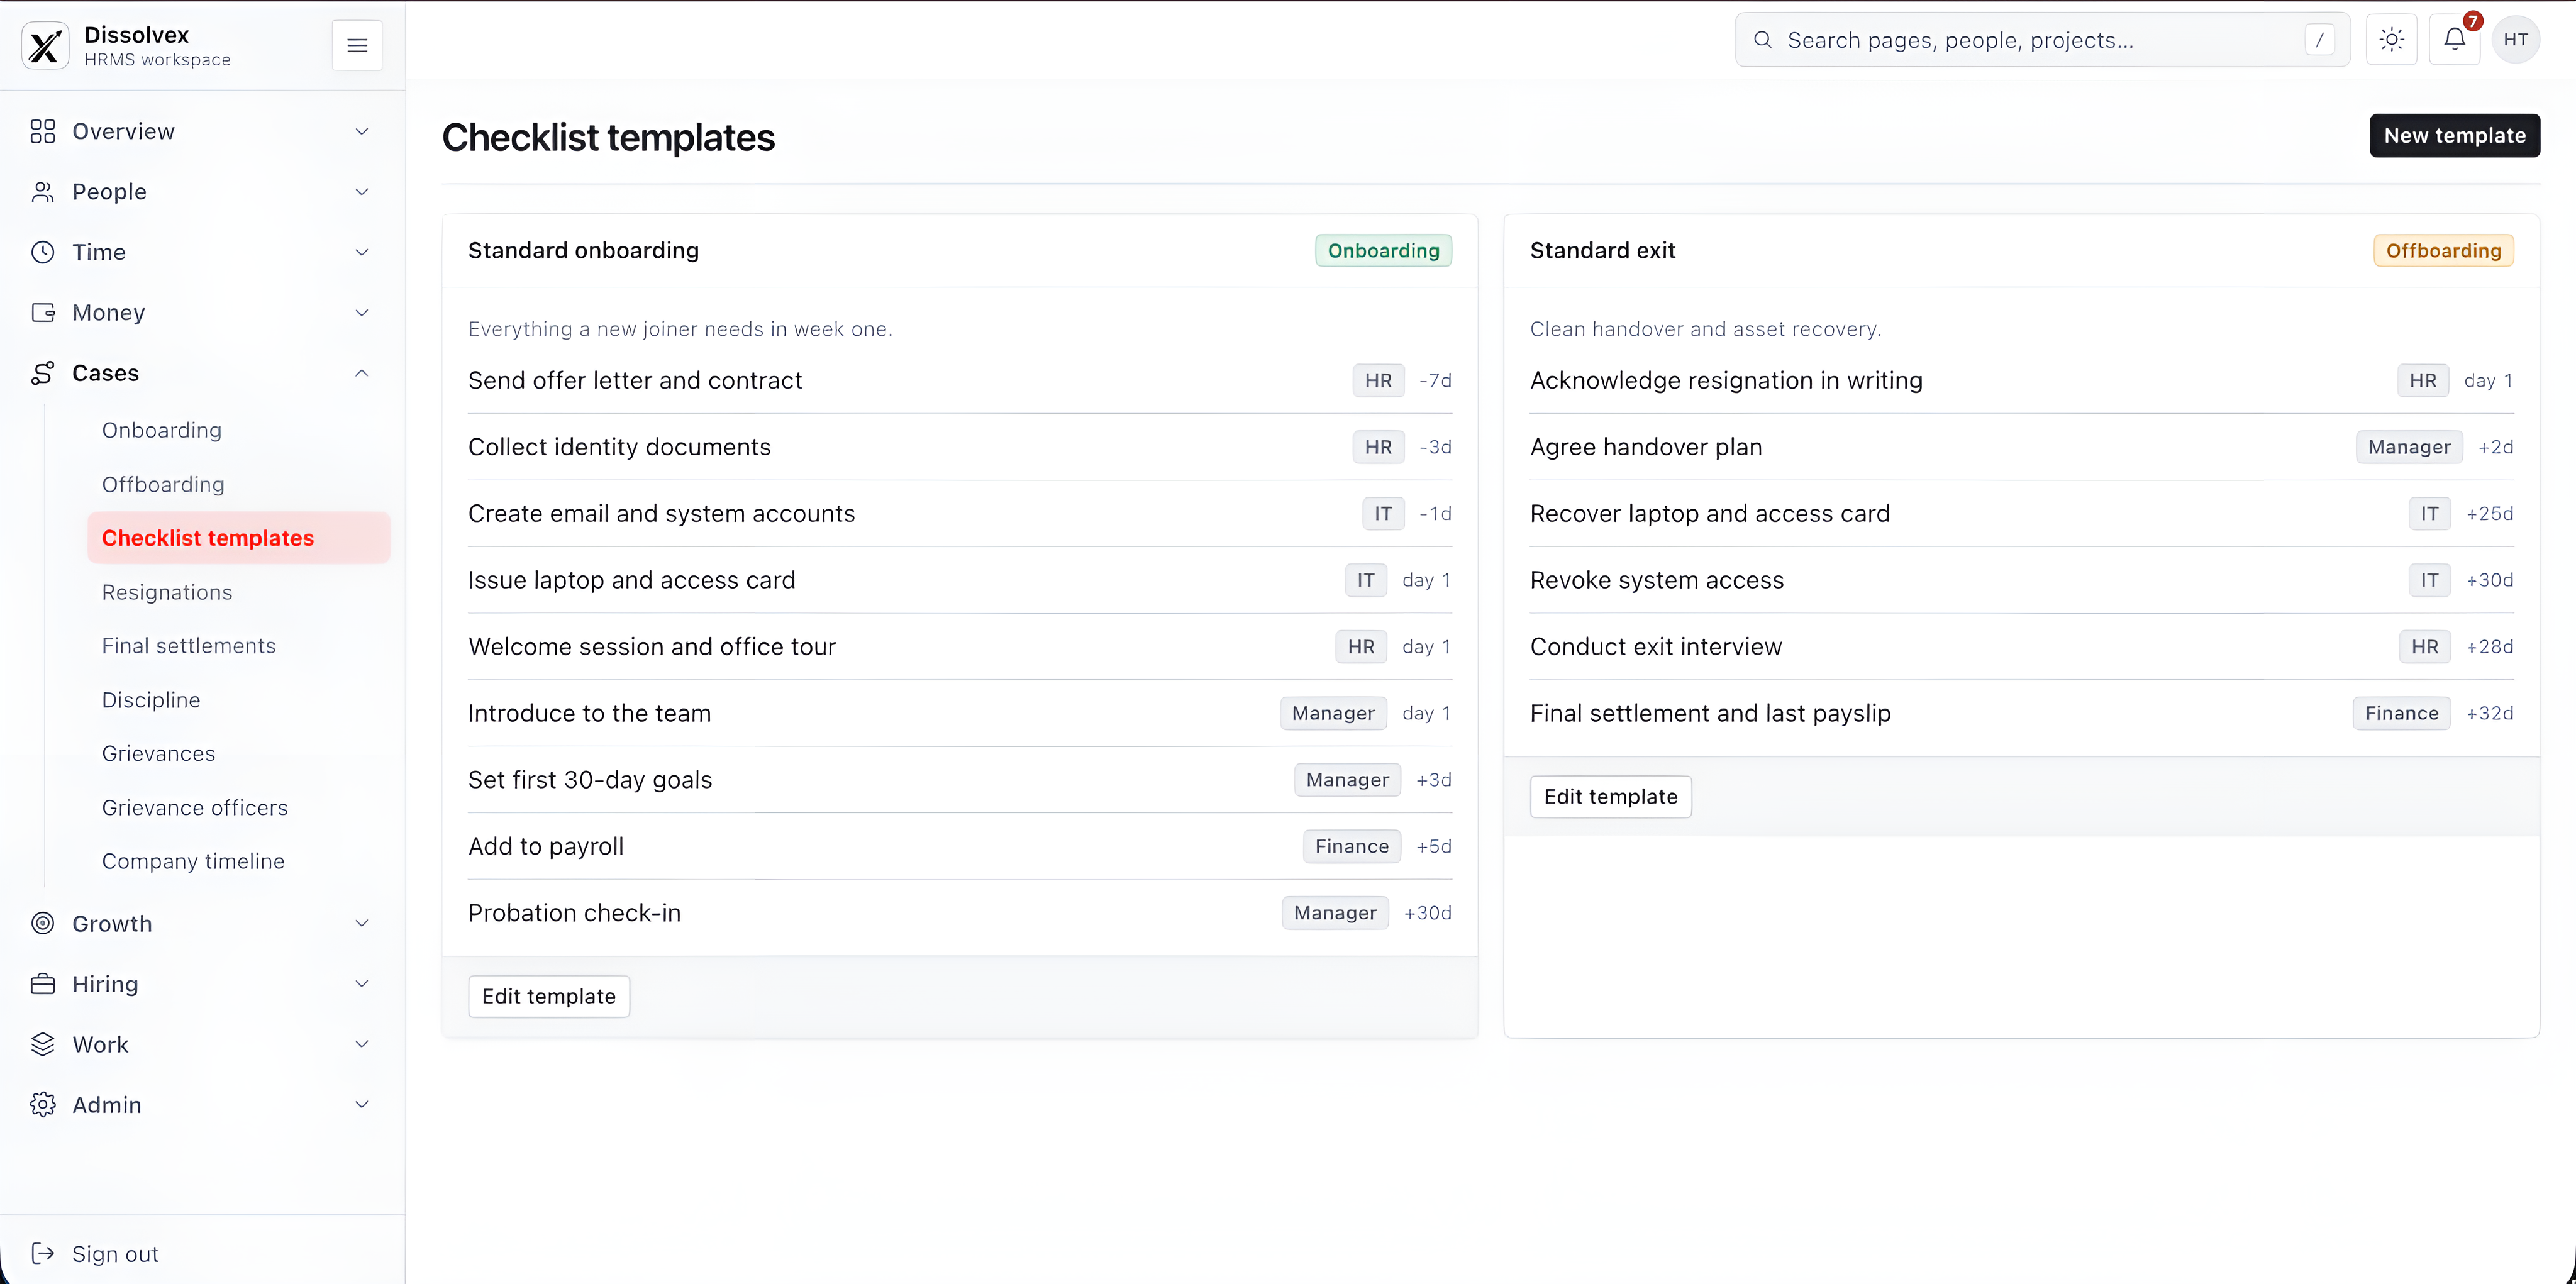Click 'Add to payroll' item
The image size is (2576, 1284).
(960, 846)
